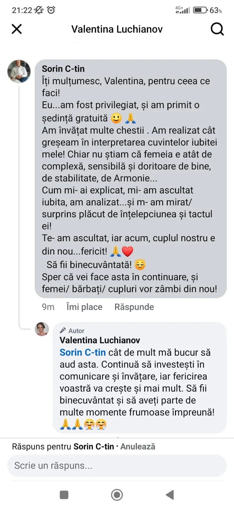Open the blue "Sorin C-tin" mention link
Viewport: 234px width, 509px height.
pos(82,352)
